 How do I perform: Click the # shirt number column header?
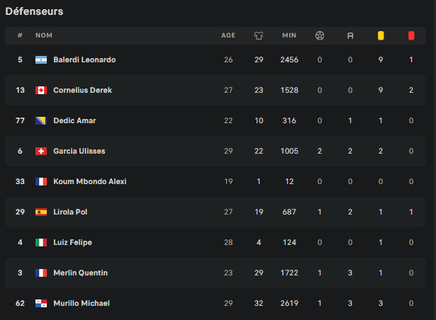[x=20, y=35]
